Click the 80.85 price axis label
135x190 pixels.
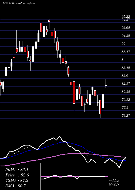pos(126,92)
